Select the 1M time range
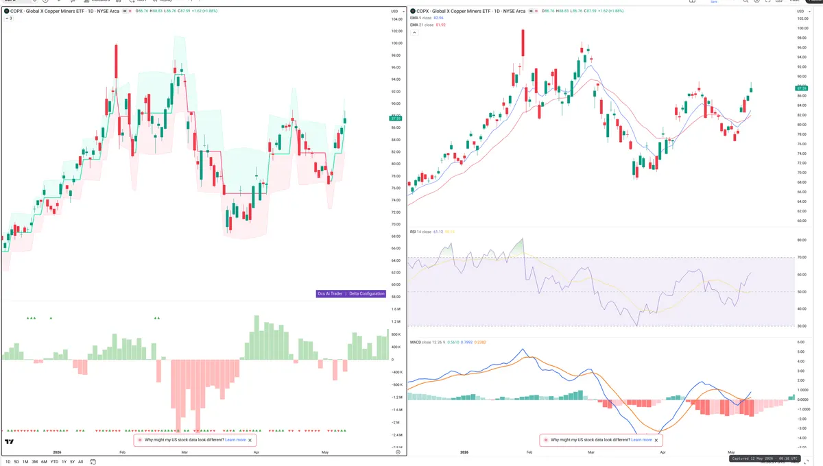The height and width of the screenshot is (466, 823). (x=25, y=462)
